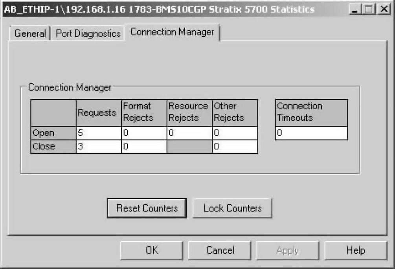Click the Format Rejects column header

[144, 113]
